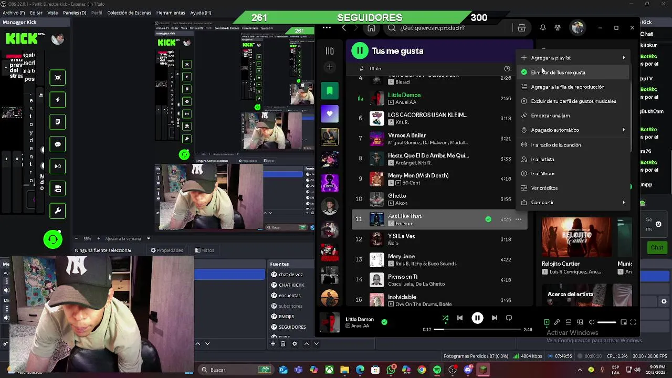The width and height of the screenshot is (672, 378).
Task: Open Spotify friend activity icon
Action: tap(558, 28)
